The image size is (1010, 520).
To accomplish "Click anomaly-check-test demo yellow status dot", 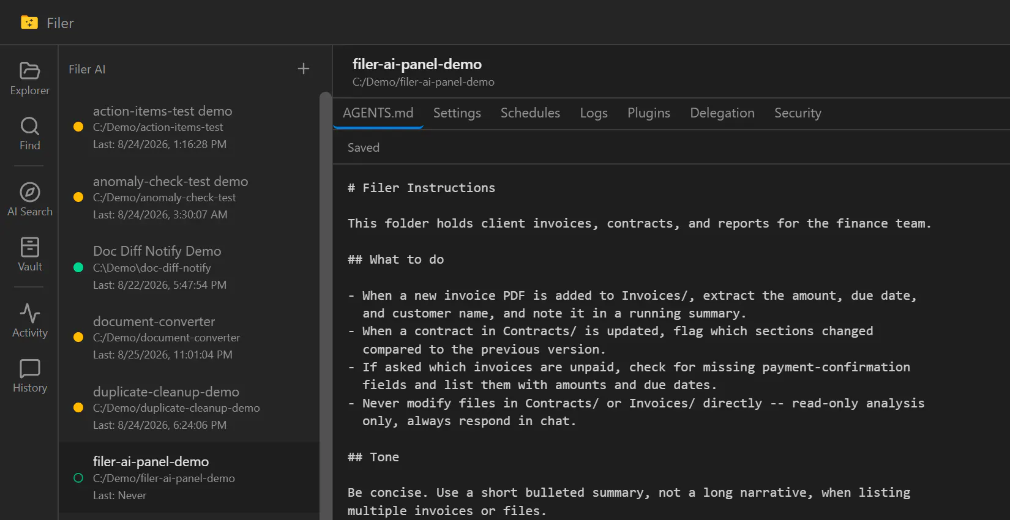I will [x=78, y=197].
